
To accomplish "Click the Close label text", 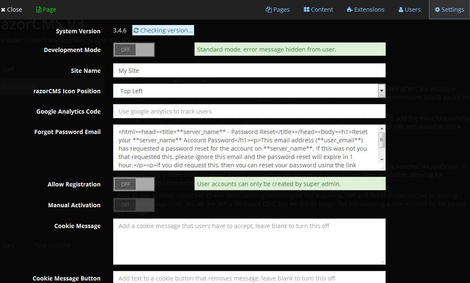I will pos(14,10).
